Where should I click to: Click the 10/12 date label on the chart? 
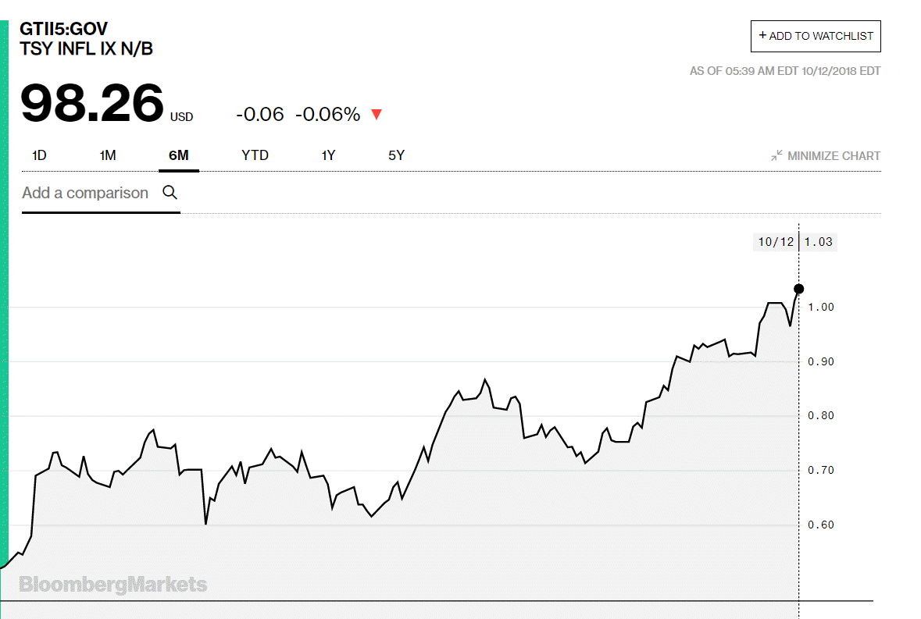pos(775,242)
